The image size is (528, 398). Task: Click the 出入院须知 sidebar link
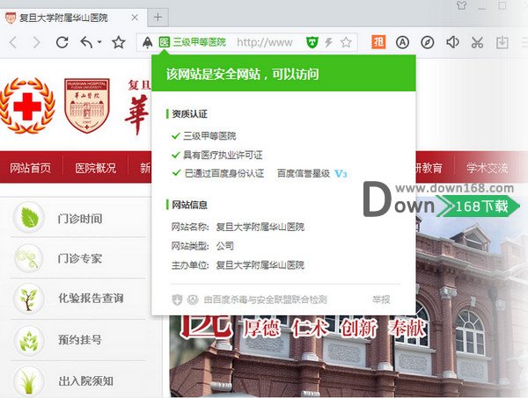[x=85, y=380]
